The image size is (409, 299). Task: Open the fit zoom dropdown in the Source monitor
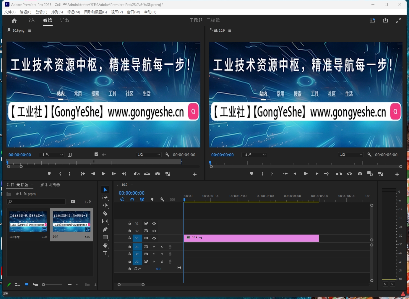51,155
